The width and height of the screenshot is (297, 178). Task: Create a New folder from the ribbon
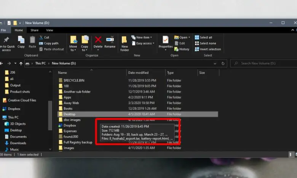125,44
